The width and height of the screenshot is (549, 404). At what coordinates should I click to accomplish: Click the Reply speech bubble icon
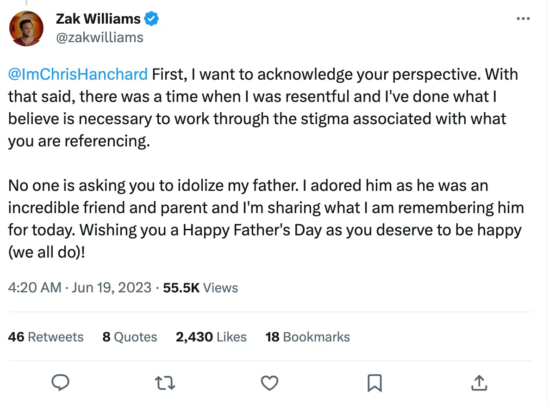click(60, 383)
